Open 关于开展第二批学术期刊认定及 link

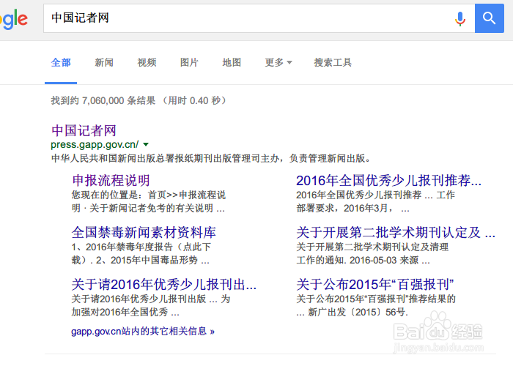[396, 232]
